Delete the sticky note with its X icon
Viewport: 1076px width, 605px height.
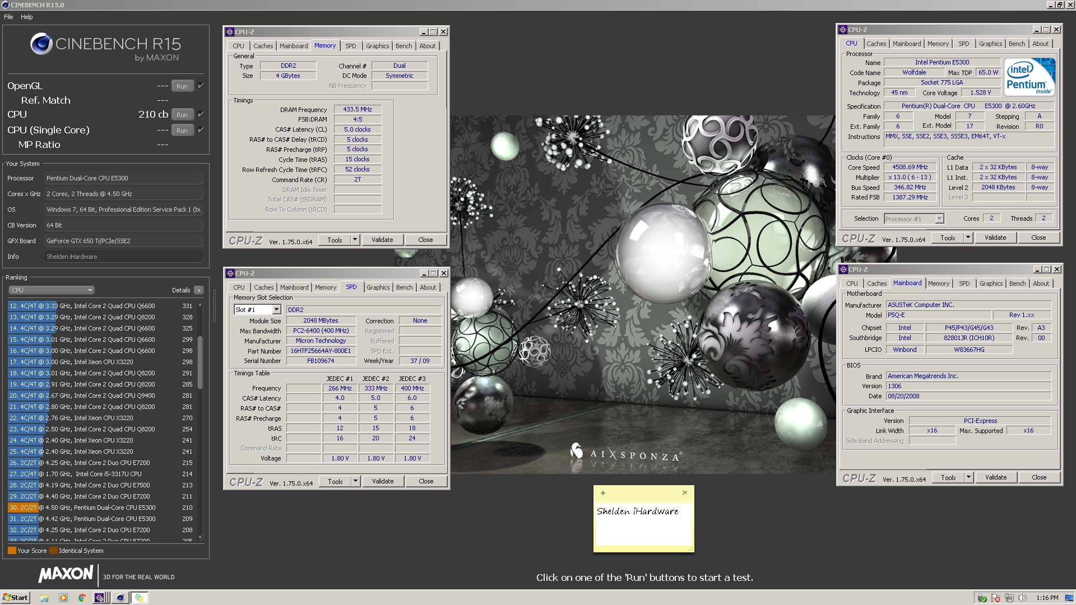coord(685,493)
